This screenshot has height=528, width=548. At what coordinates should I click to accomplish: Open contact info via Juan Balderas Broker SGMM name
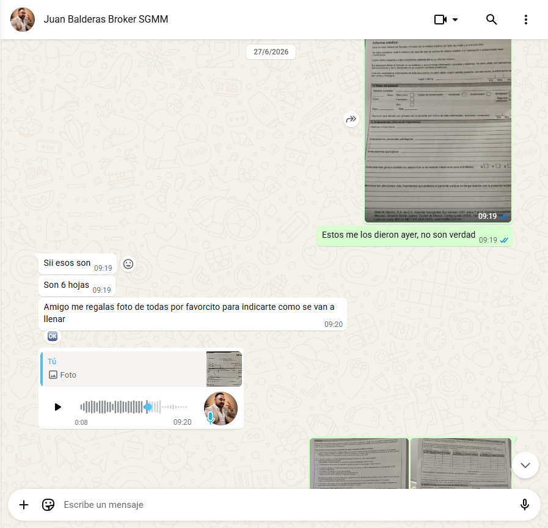[106, 19]
